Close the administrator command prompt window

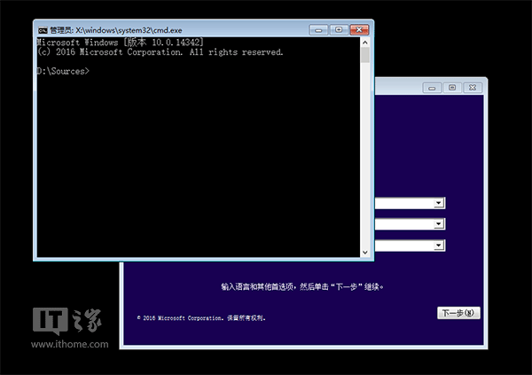[x=357, y=29]
